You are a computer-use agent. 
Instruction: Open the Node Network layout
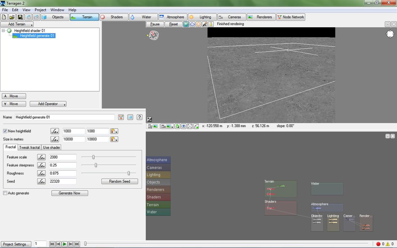click(291, 17)
